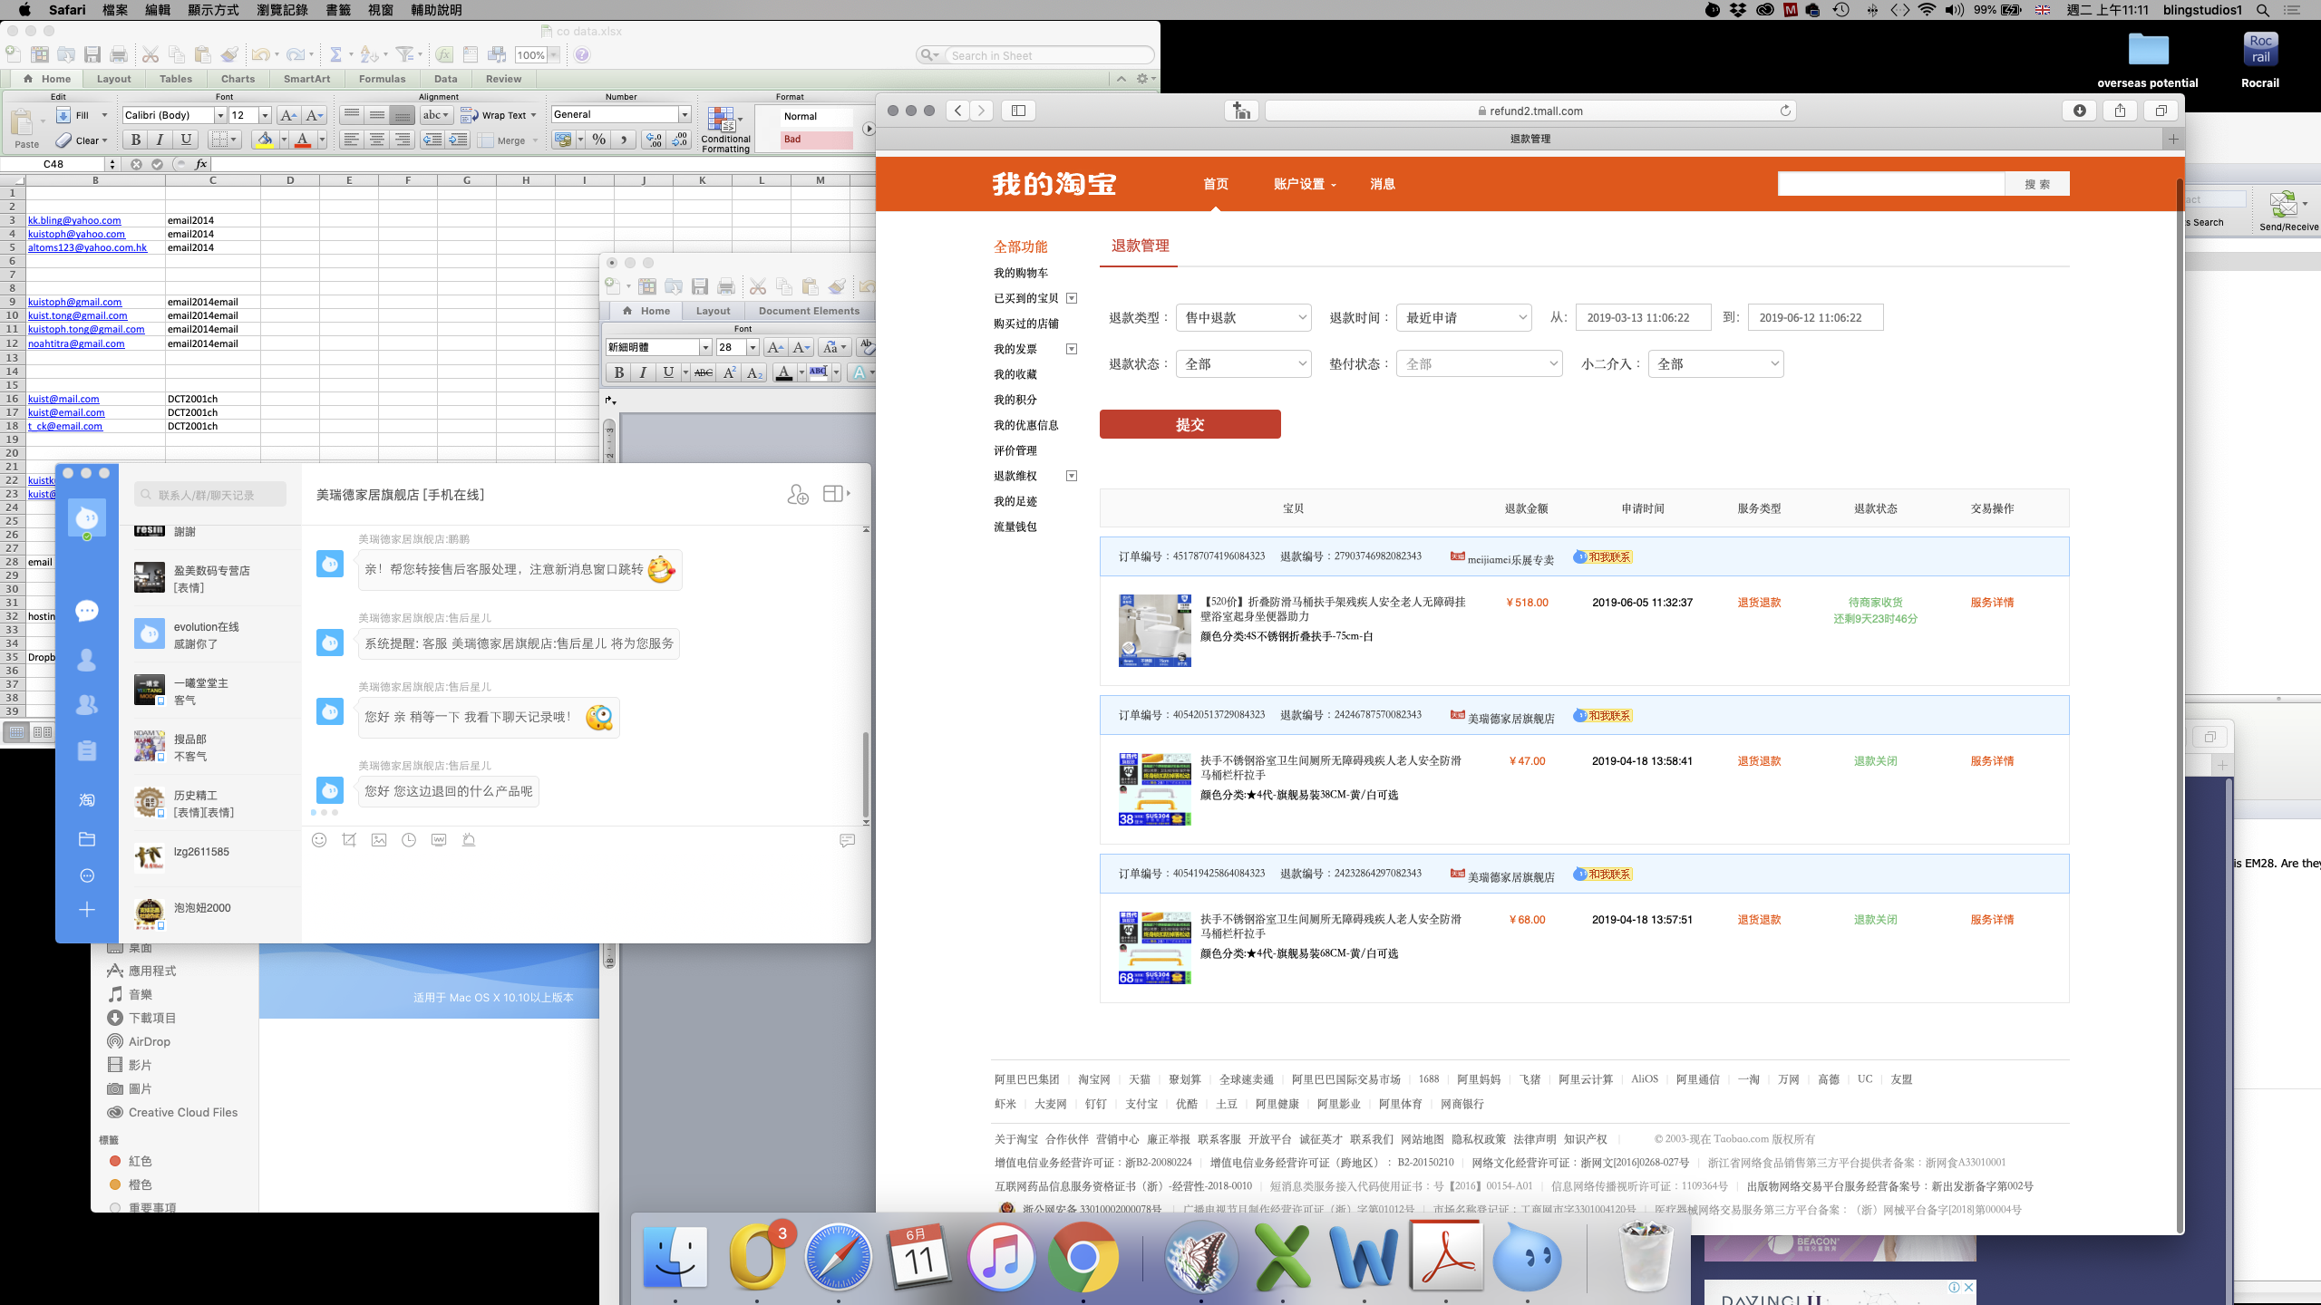Click the red 提交 button
Screen dimensions: 2321x1305
click(1190, 424)
